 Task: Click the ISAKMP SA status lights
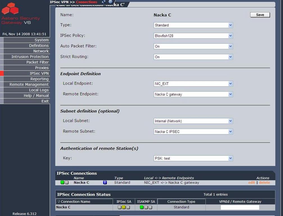146,207
